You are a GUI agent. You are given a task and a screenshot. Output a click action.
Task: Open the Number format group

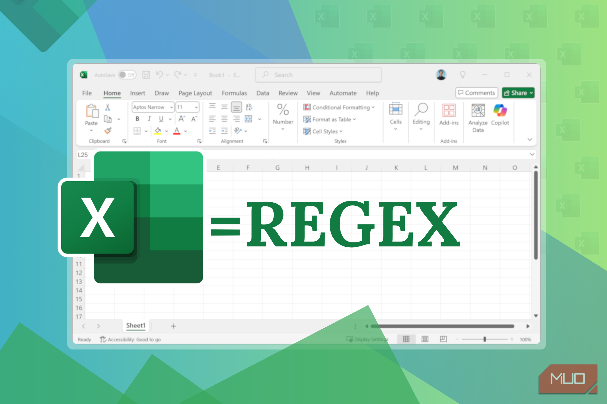[283, 117]
